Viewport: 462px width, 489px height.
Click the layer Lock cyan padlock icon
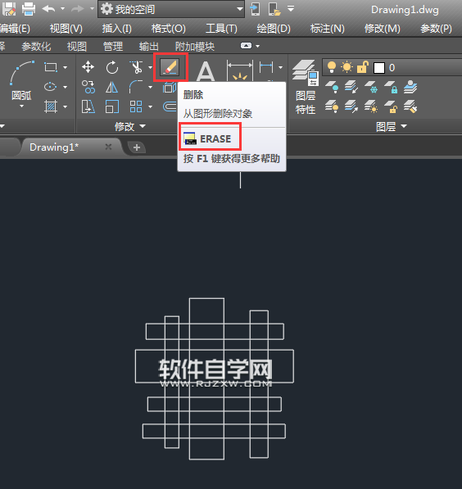[391, 87]
